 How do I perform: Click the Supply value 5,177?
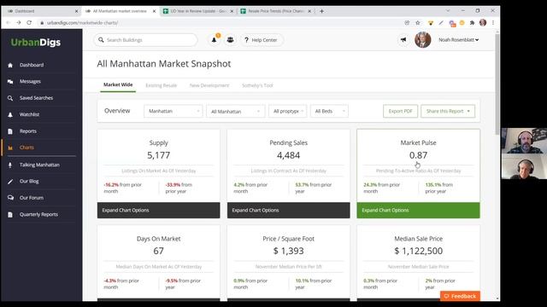[x=158, y=155]
